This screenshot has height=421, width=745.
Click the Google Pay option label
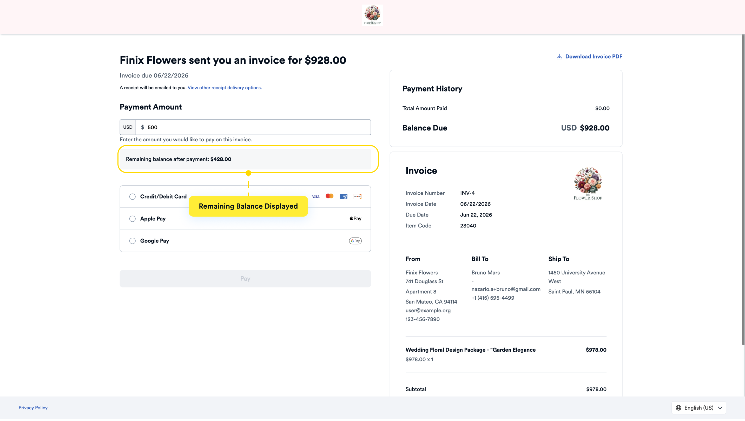pyautogui.click(x=154, y=241)
